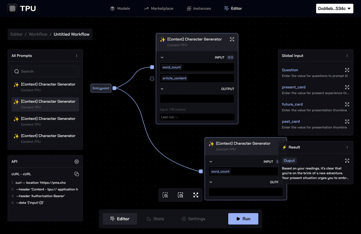The height and width of the screenshot is (234, 361).
Task: Click the 'cURL - cURL' label
Action: (21, 174)
